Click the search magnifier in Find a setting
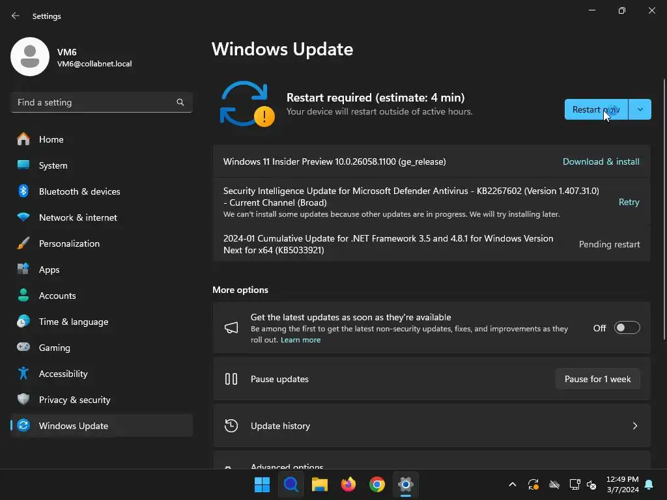The width and height of the screenshot is (667, 500). [180, 102]
